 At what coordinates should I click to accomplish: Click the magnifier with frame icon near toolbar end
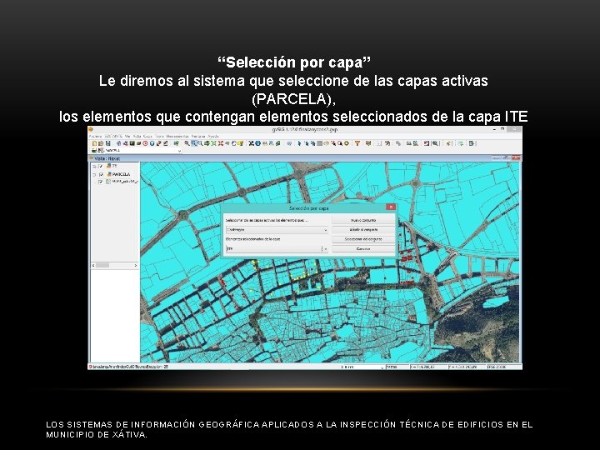[436, 143]
